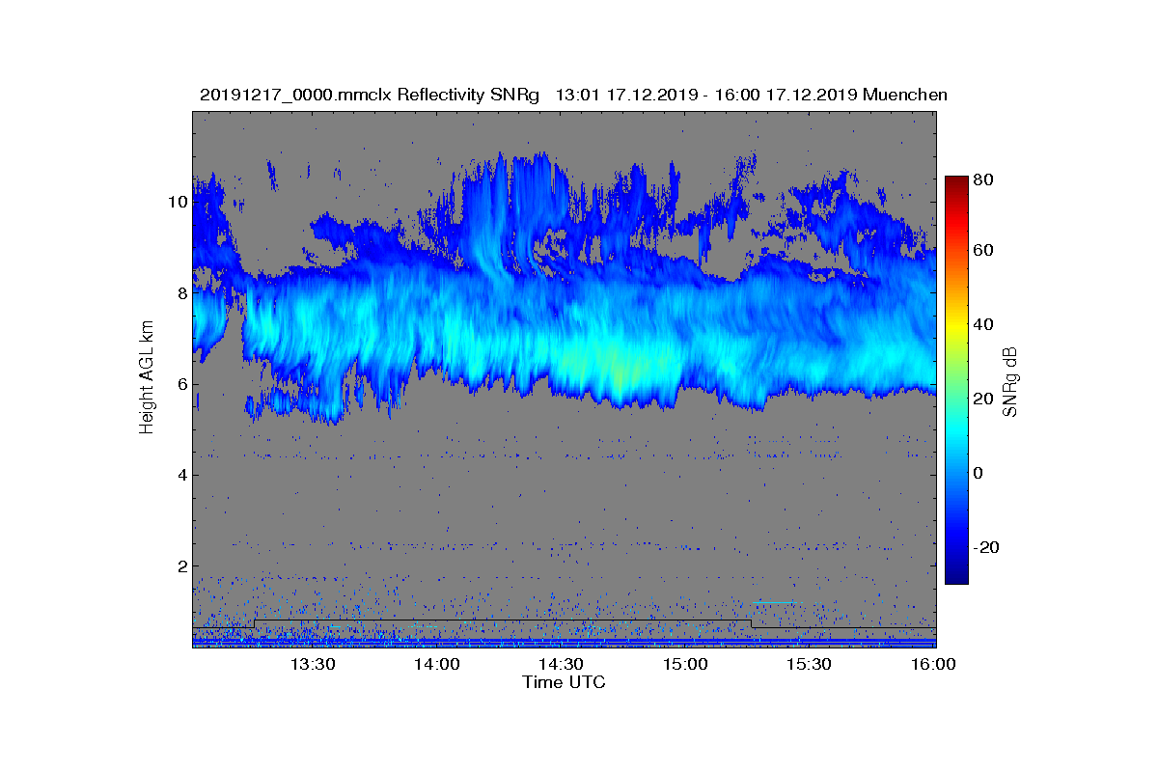
Task: Click the plot title text
Action: pos(573,95)
